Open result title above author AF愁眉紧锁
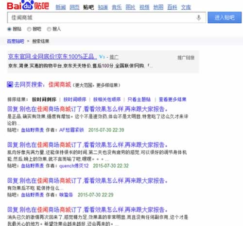This screenshot has height=226, width=243. [87, 109]
